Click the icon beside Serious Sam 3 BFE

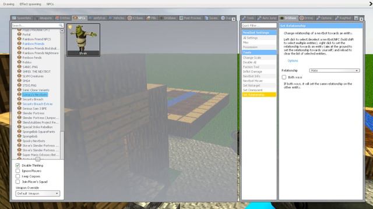click(19, 109)
